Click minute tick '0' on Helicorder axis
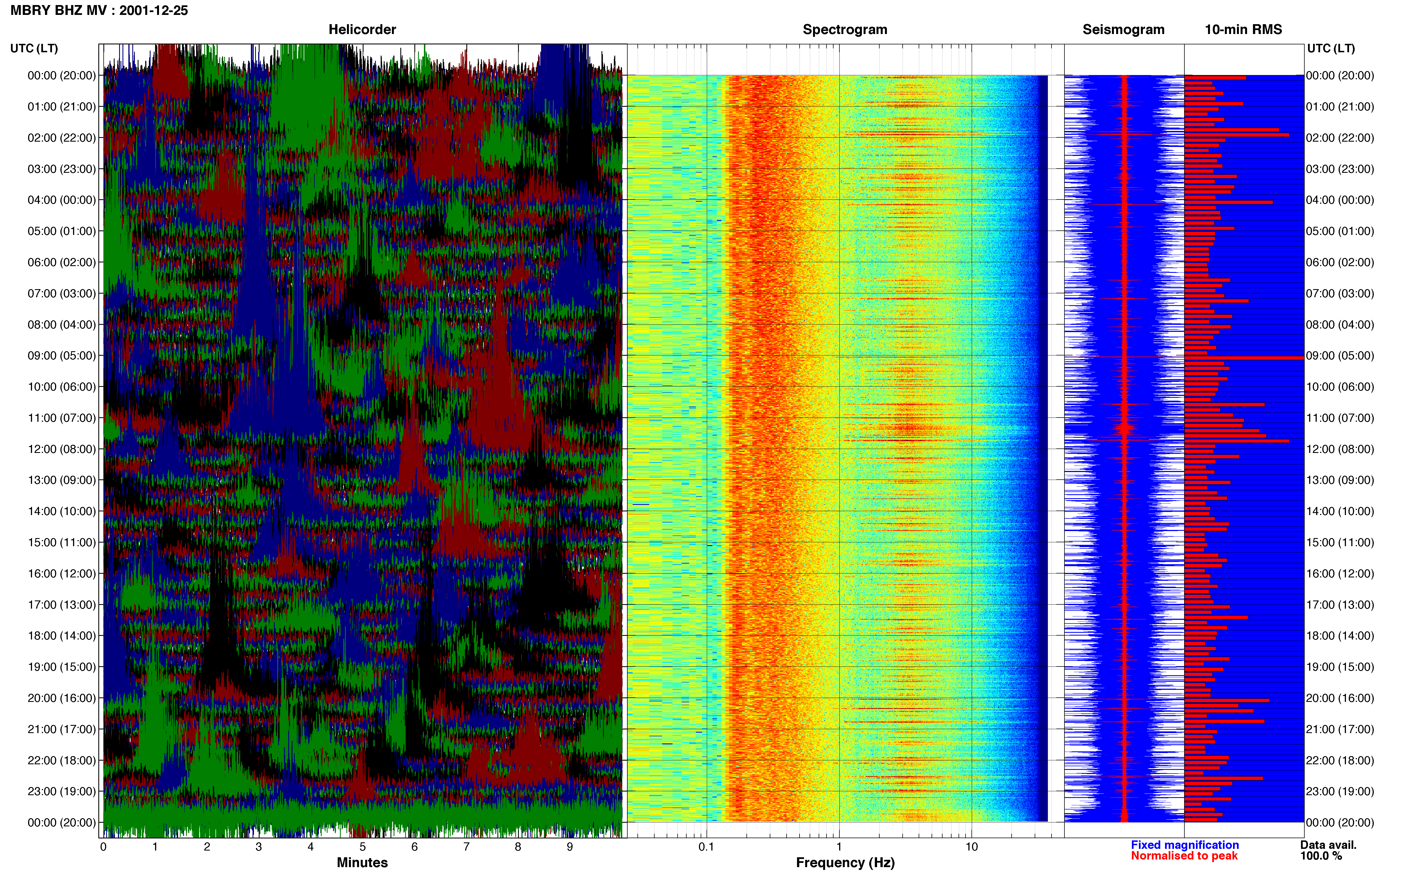Viewport: 1410px width, 882px height. (x=103, y=847)
